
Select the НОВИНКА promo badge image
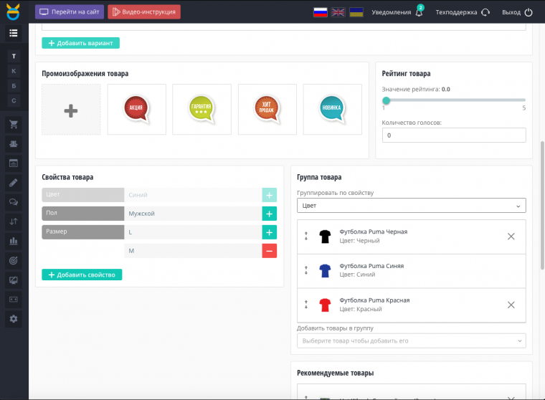pos(332,109)
